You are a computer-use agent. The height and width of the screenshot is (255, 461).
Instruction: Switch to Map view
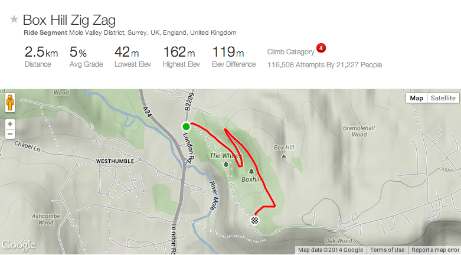point(417,98)
